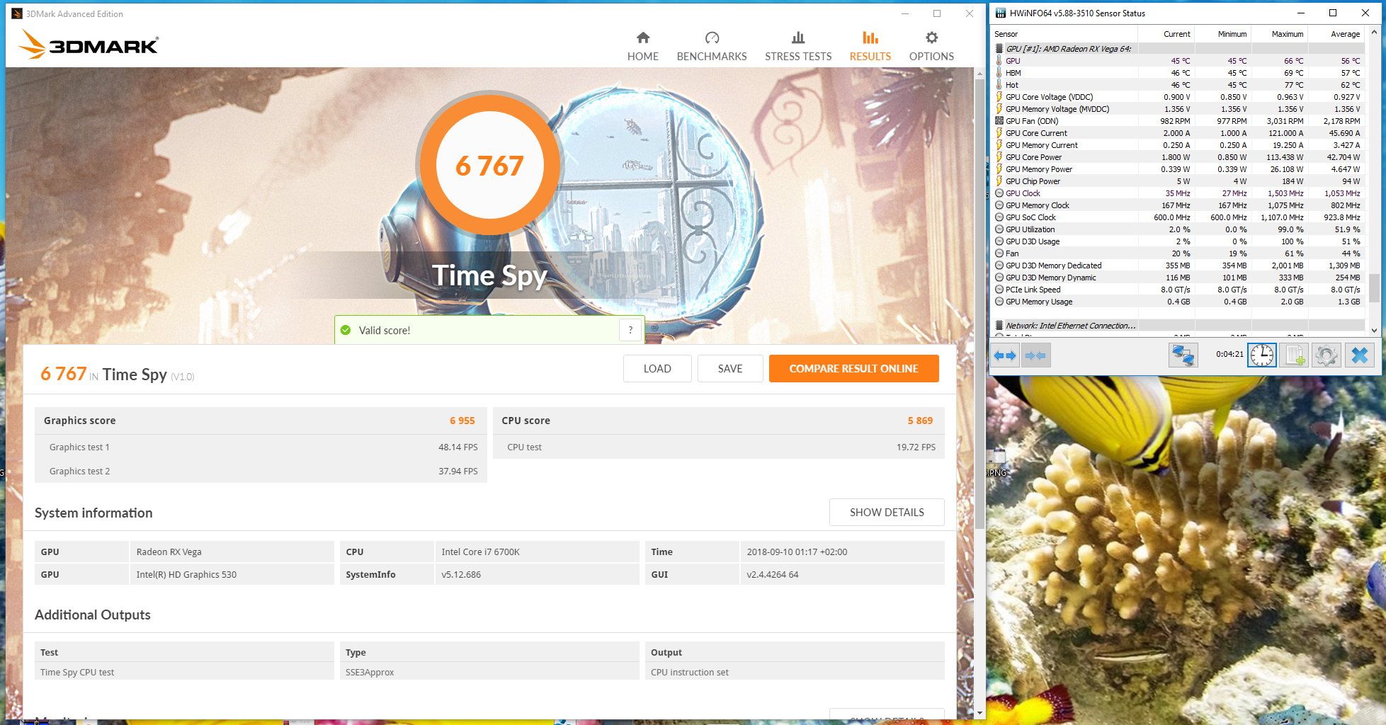Open the STRESS TESTS tab
Screen dimensions: 1386x725
coord(798,47)
